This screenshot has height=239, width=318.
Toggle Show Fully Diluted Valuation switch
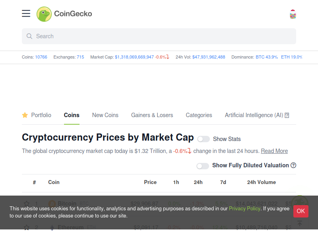coord(203,166)
